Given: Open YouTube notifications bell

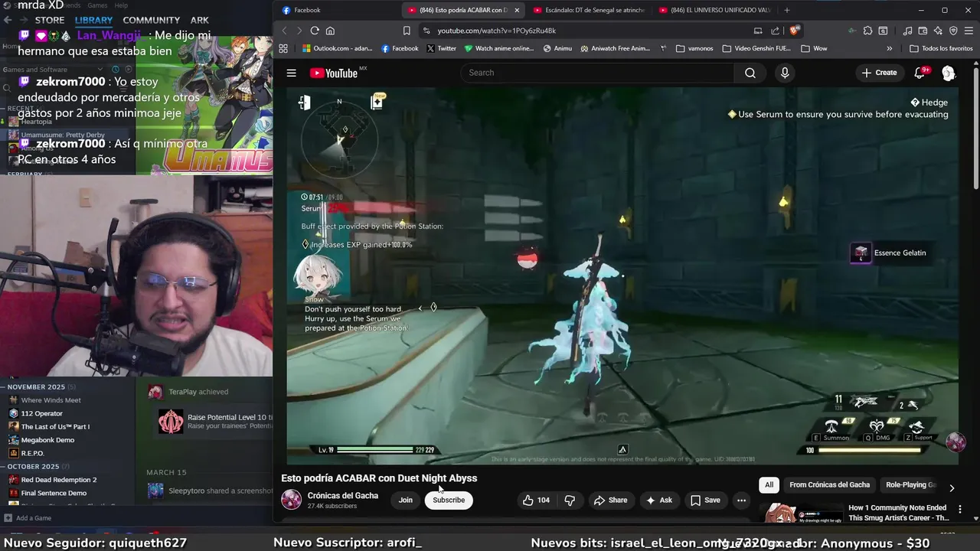Looking at the screenshot, I should [920, 73].
